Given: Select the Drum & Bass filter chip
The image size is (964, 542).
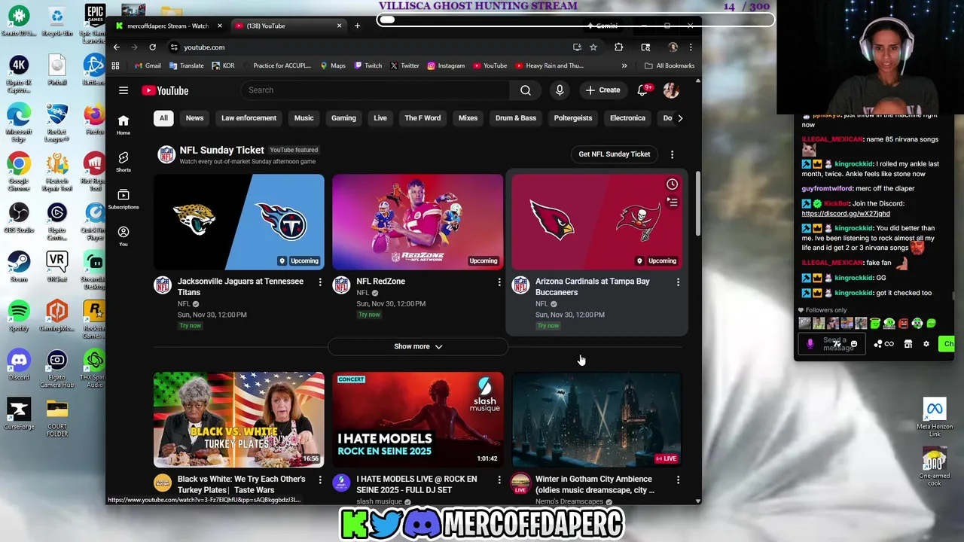Looking at the screenshot, I should (x=516, y=118).
